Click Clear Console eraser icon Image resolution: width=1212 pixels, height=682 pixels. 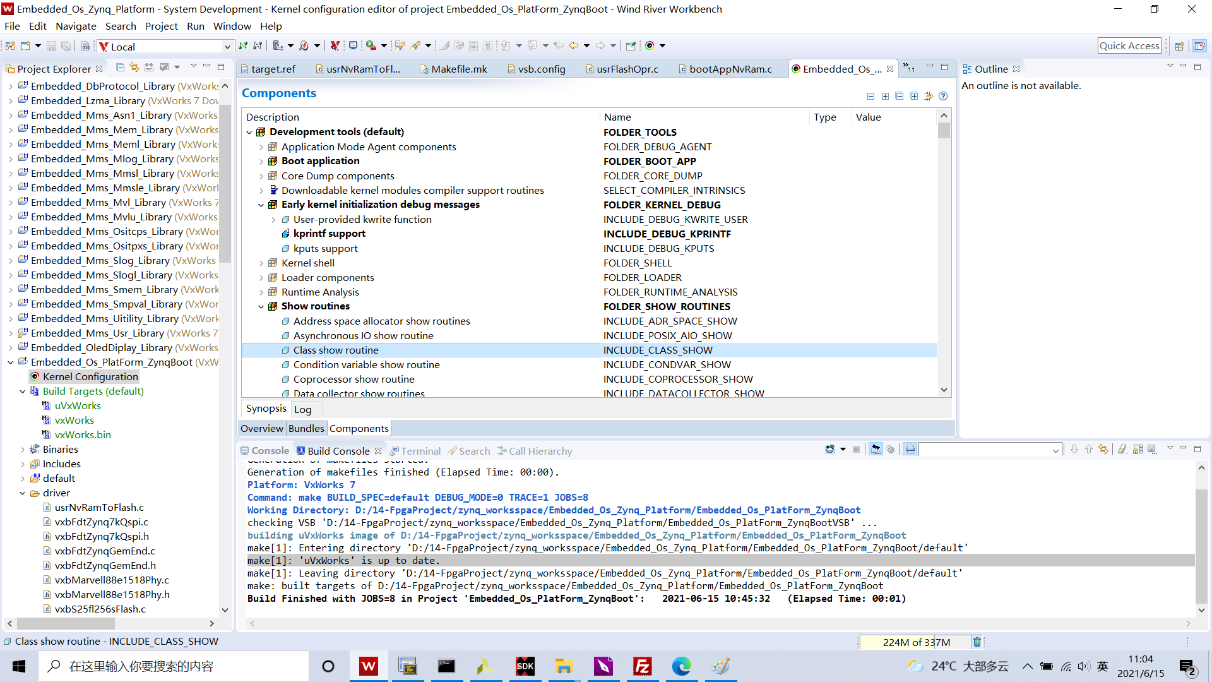pos(1122,450)
